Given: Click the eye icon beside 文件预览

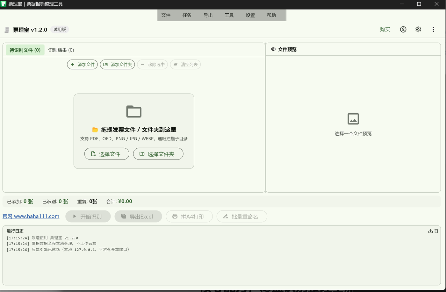Looking at the screenshot, I should 273,49.
